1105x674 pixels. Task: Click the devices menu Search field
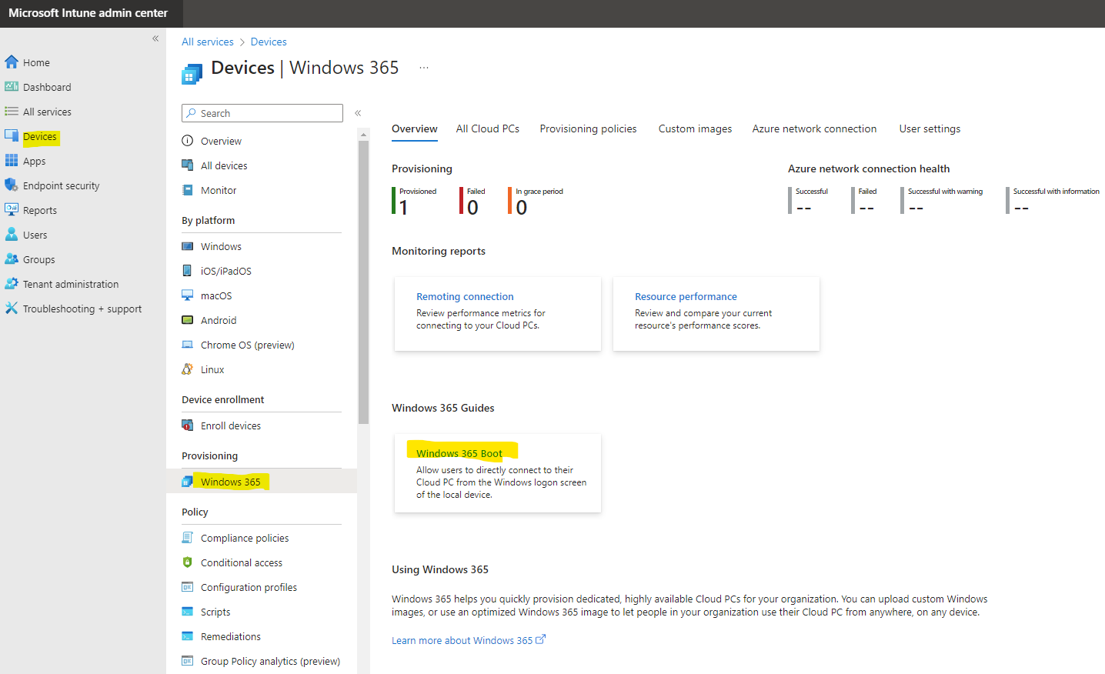tap(262, 113)
